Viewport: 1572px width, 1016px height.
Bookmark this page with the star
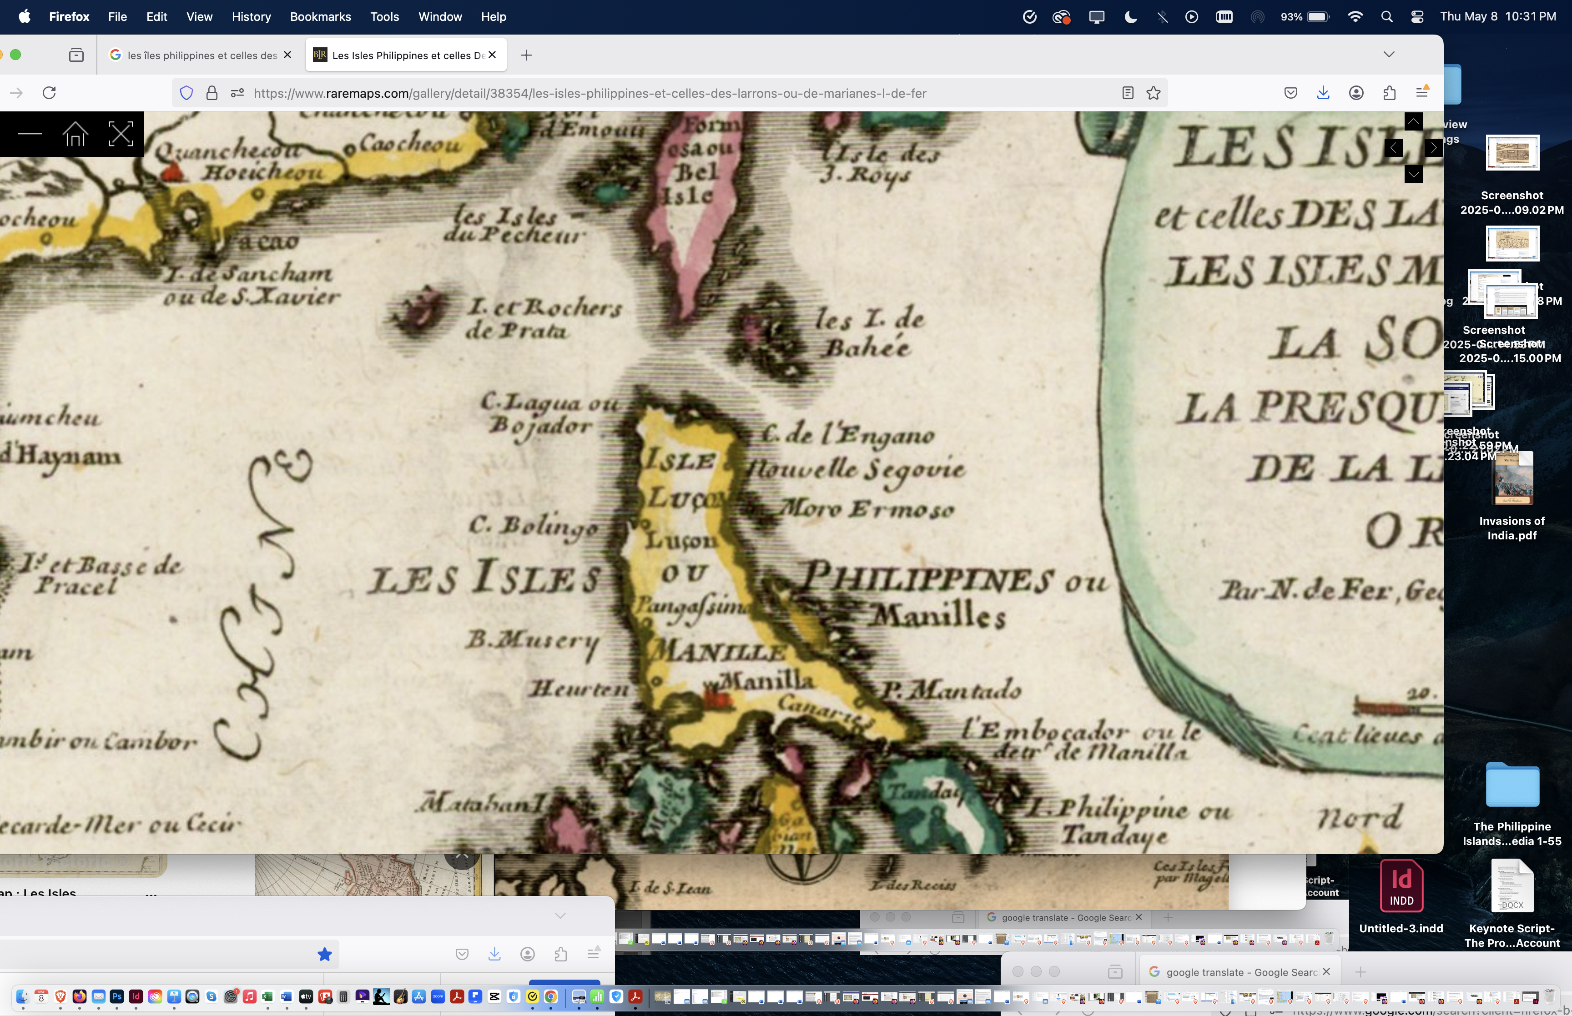tap(1153, 93)
